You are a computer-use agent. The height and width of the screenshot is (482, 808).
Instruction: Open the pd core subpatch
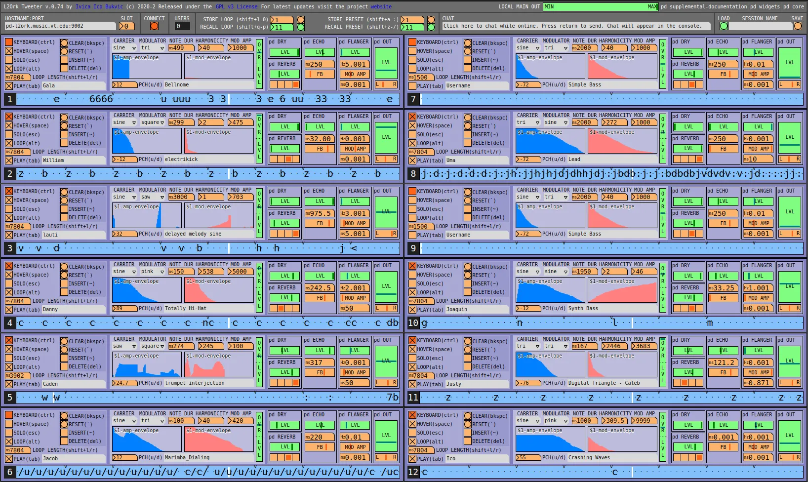(794, 6)
